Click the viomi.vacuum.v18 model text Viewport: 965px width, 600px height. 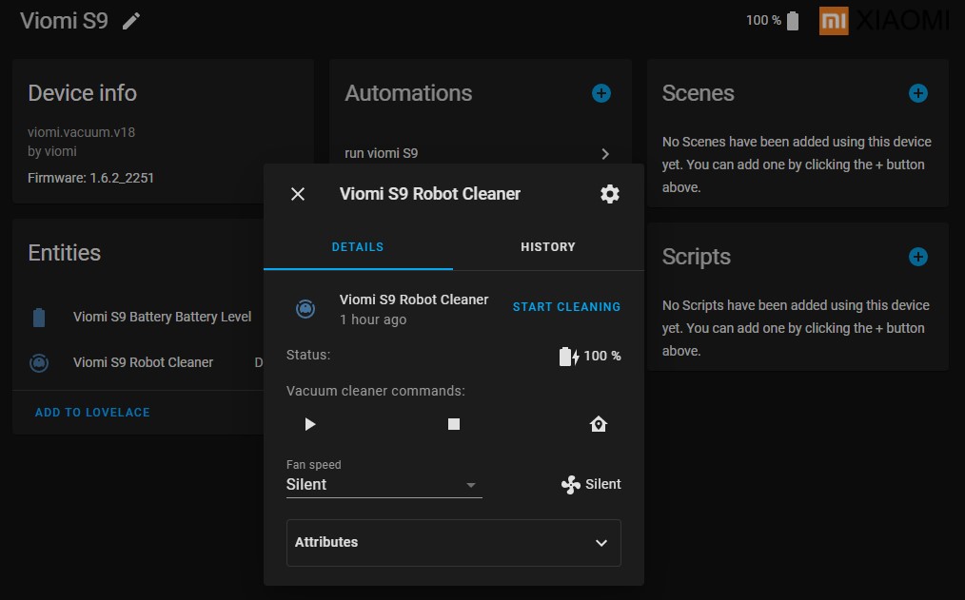81,132
